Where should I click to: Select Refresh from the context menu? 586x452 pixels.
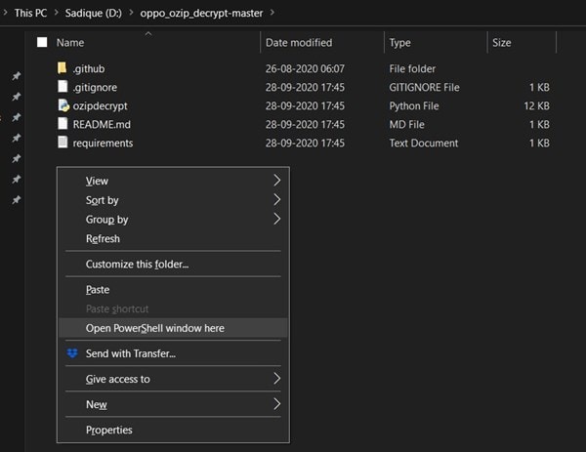[173, 239]
